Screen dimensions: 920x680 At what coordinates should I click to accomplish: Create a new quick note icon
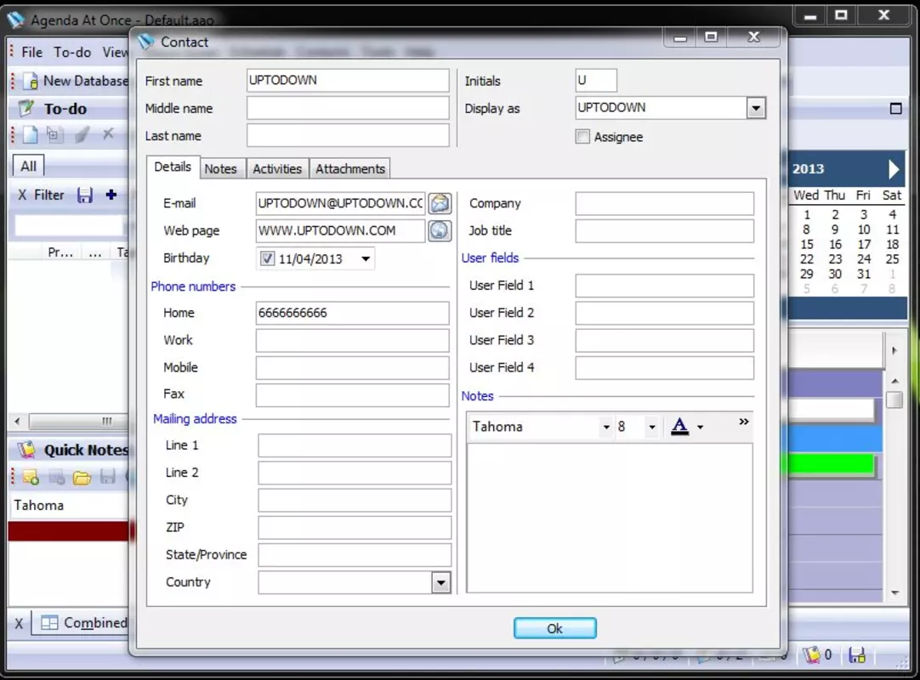point(31,477)
